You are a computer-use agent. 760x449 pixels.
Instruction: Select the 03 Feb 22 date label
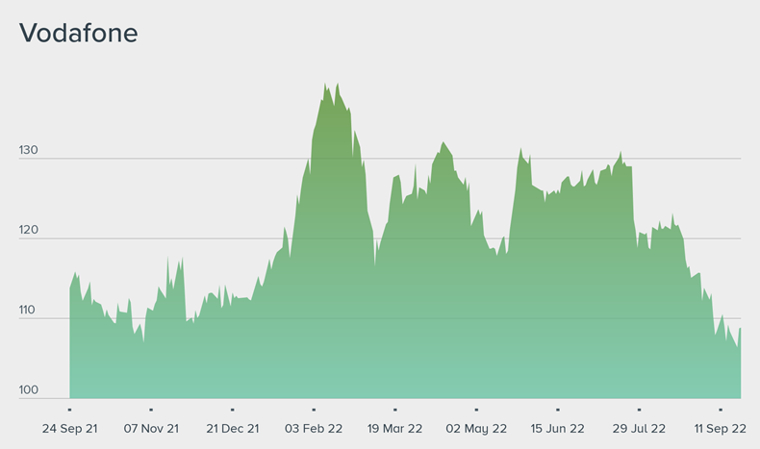(314, 428)
